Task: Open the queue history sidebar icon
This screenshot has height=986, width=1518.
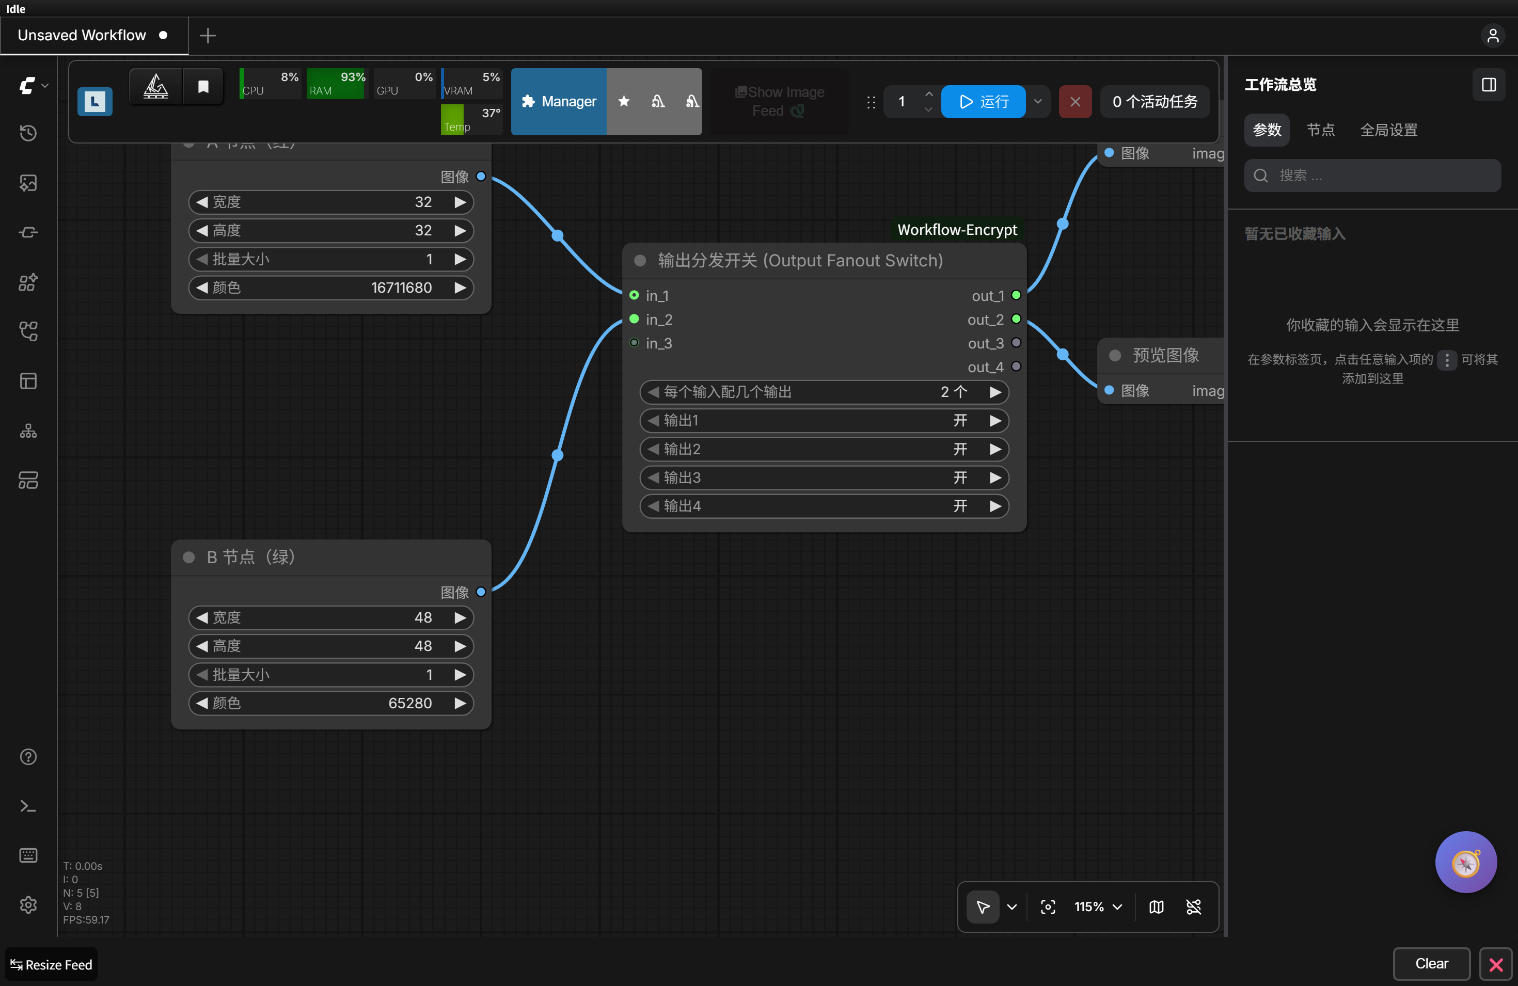Action: 28,133
